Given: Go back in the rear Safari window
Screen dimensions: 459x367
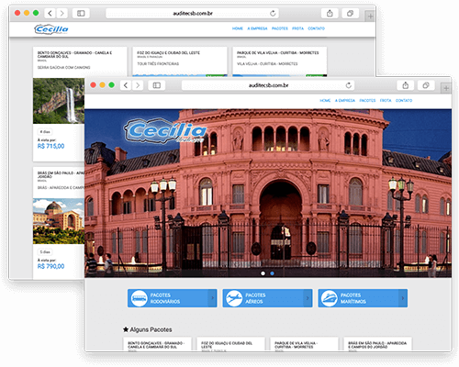Looking at the screenshot, I should coord(50,13).
